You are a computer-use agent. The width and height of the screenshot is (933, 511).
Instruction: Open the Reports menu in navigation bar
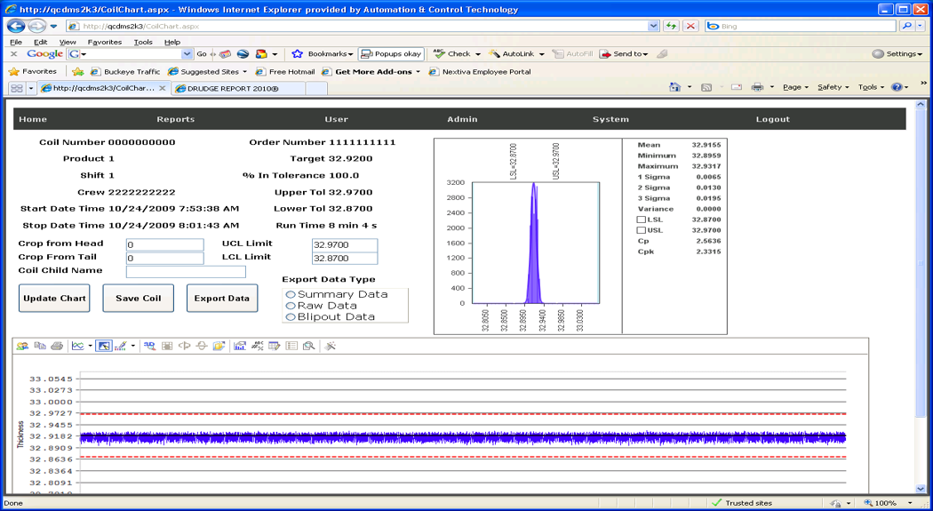tap(175, 119)
